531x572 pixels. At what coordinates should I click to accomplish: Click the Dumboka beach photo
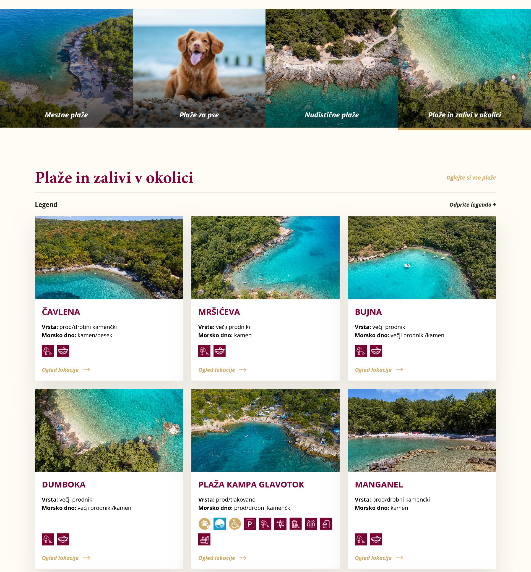click(x=109, y=430)
